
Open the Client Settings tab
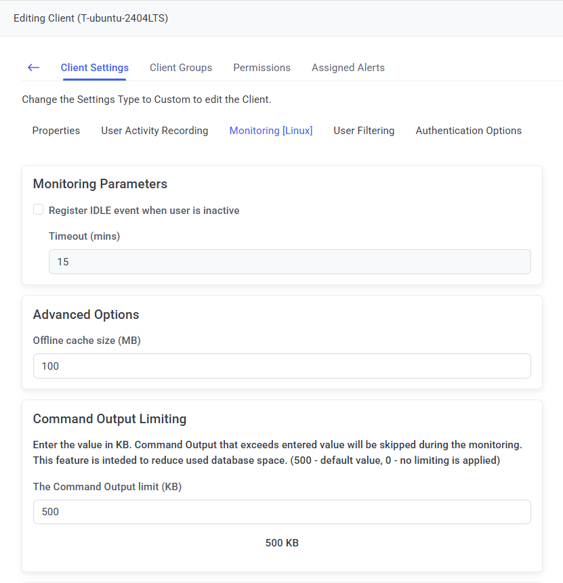(x=94, y=68)
